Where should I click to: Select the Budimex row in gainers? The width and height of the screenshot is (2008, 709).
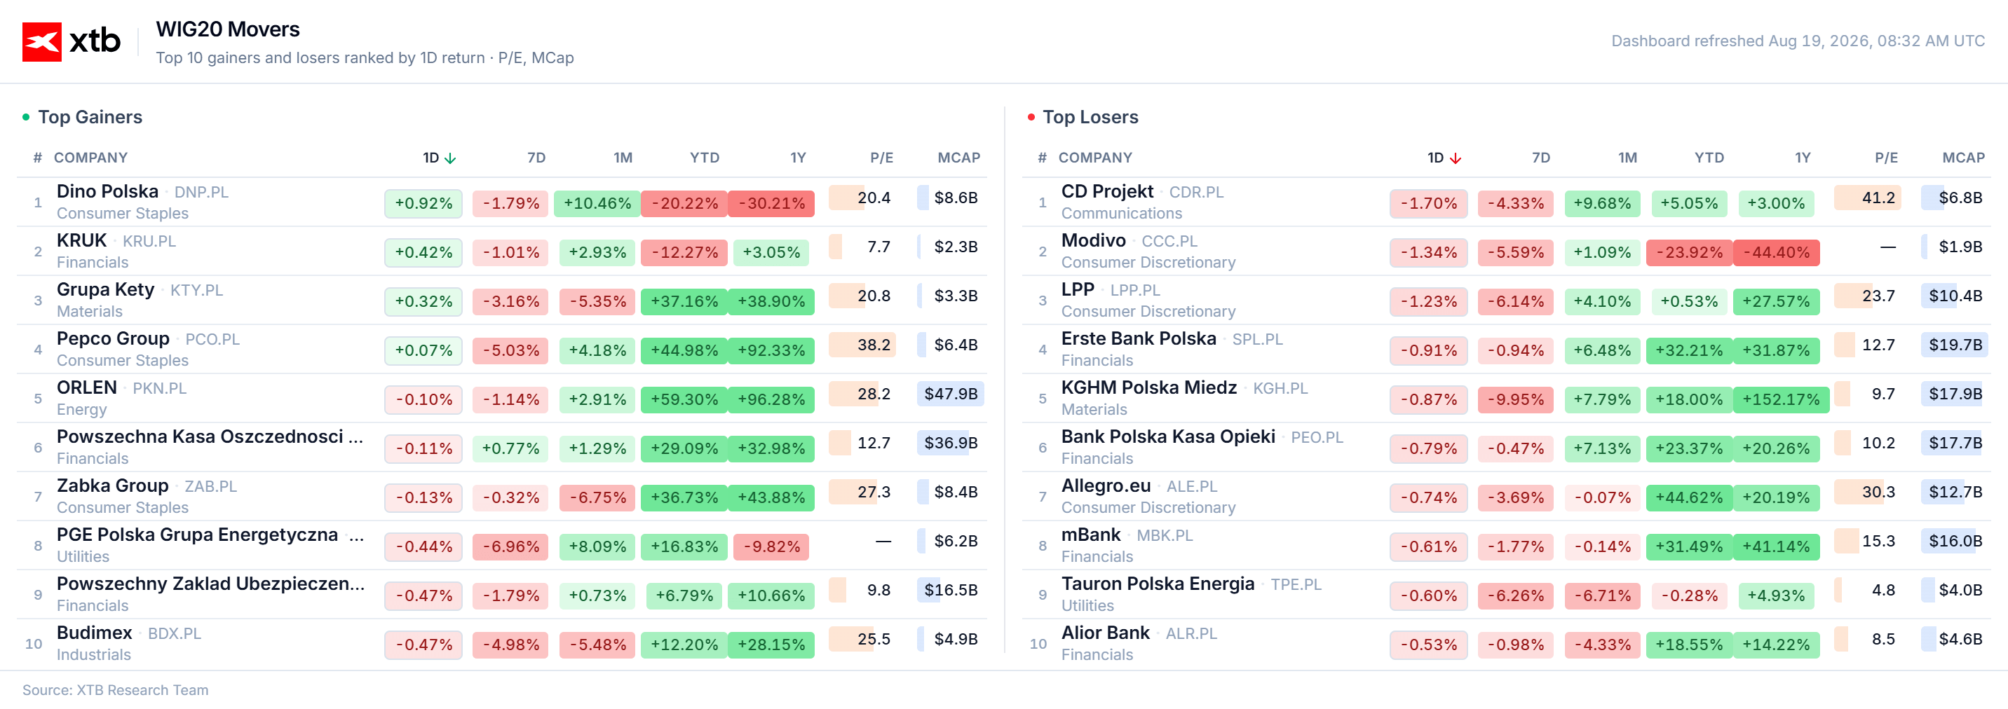coord(502,644)
